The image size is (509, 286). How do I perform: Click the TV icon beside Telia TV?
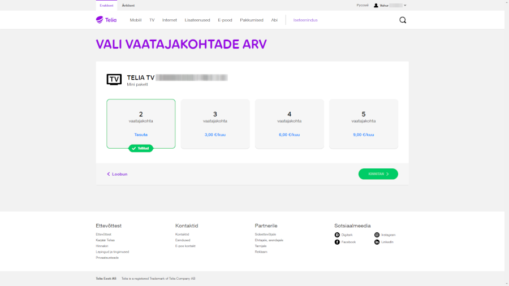[x=114, y=79]
